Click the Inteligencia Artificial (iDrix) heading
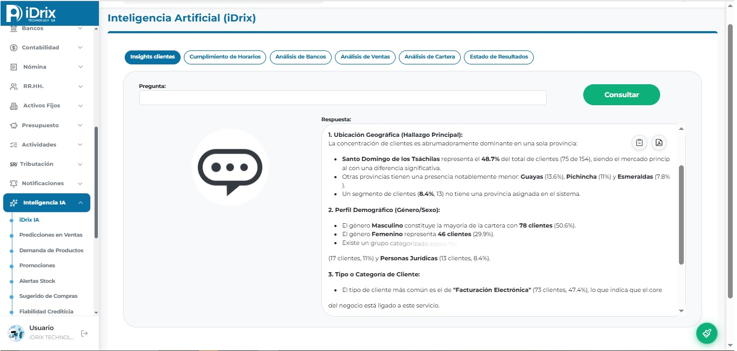 point(182,18)
